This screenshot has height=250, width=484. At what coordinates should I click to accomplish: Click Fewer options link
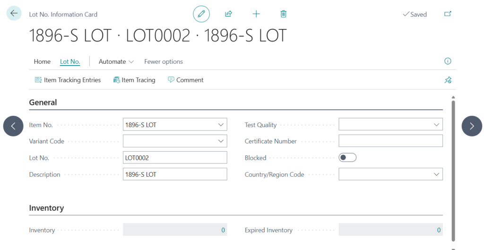pos(164,61)
